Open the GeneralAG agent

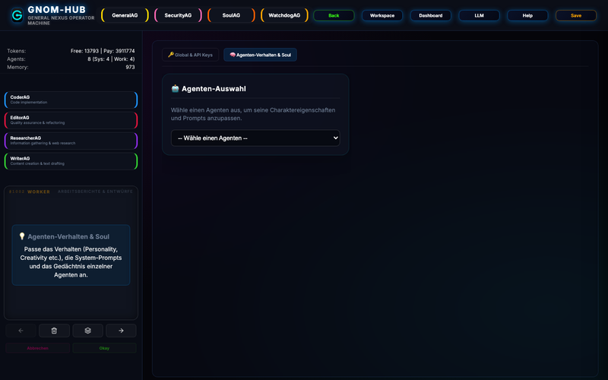coord(125,15)
